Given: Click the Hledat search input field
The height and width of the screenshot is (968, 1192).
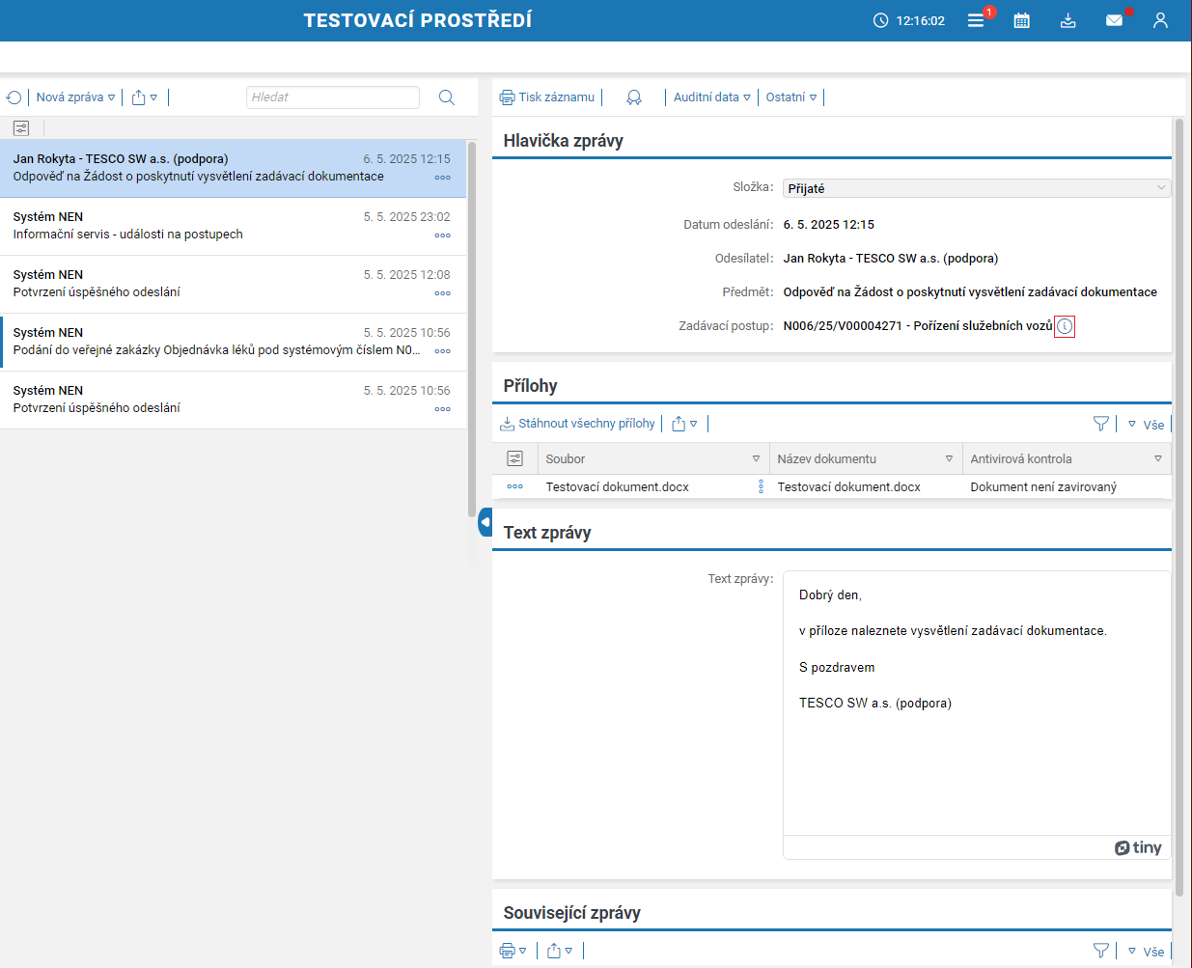Looking at the screenshot, I should [x=332, y=97].
